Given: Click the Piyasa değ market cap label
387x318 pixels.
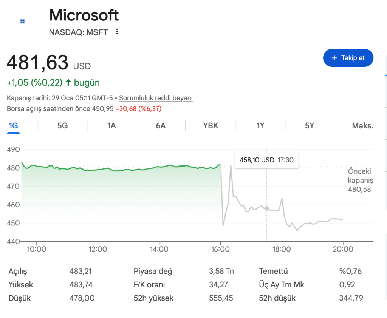Looking at the screenshot, I should coord(153,271).
